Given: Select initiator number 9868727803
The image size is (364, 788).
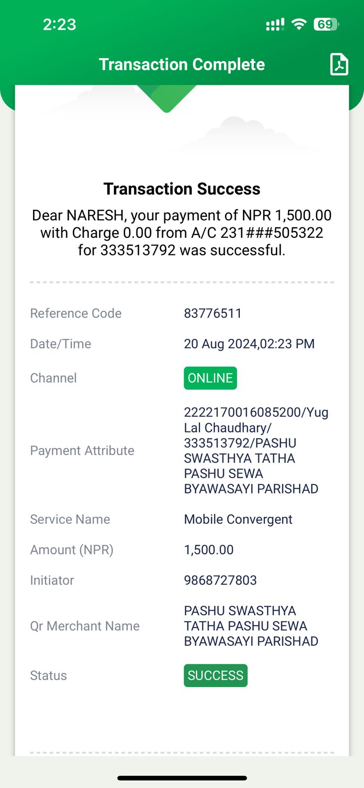Looking at the screenshot, I should 220,580.
